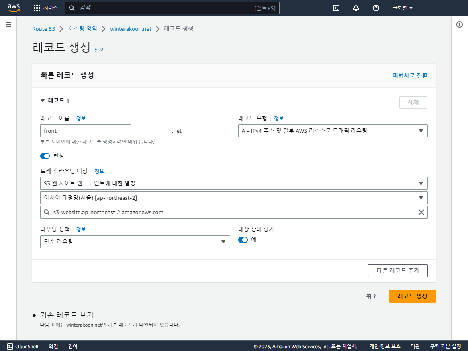Click the 레코드 이름 field containing front
The width and height of the screenshot is (468, 351).
pos(86,131)
